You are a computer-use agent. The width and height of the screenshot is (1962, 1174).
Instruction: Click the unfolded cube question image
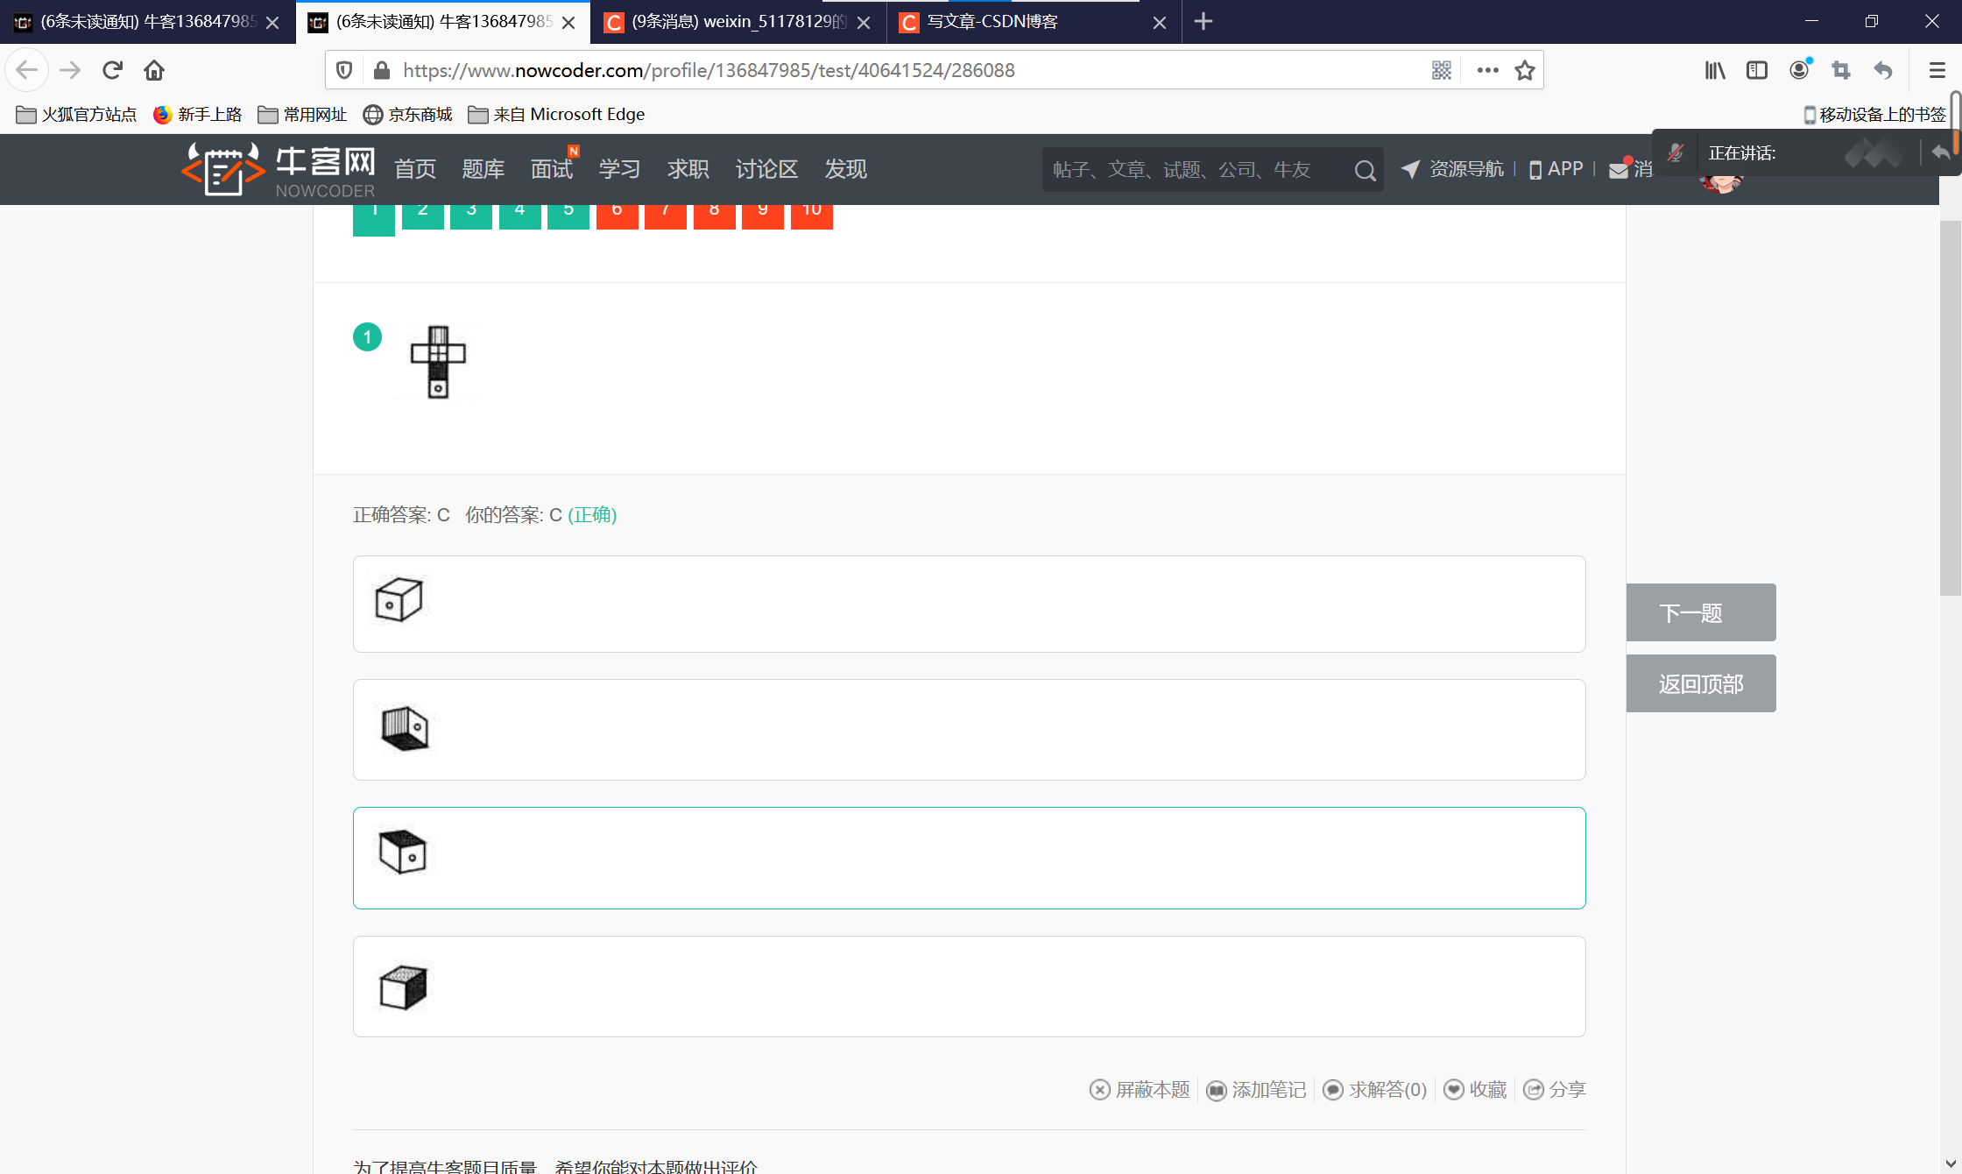click(x=438, y=361)
